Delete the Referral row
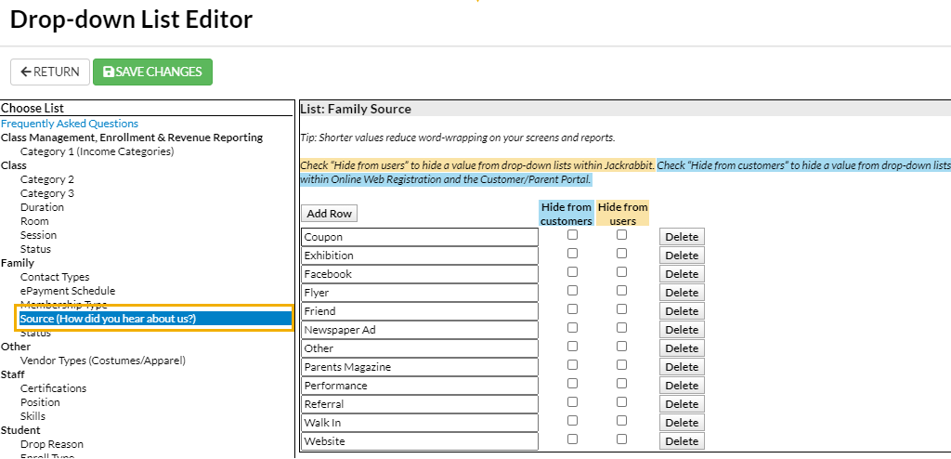This screenshot has height=459, width=951. point(682,404)
